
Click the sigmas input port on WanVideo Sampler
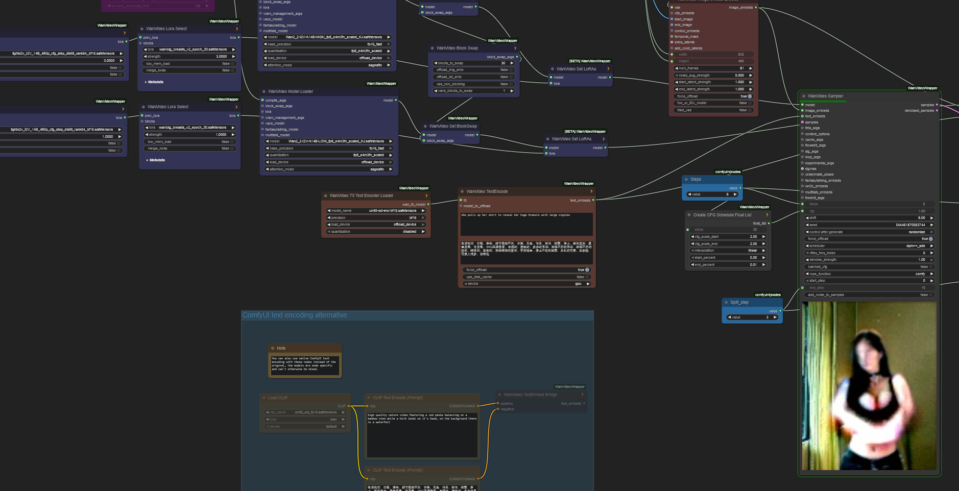[802, 168]
